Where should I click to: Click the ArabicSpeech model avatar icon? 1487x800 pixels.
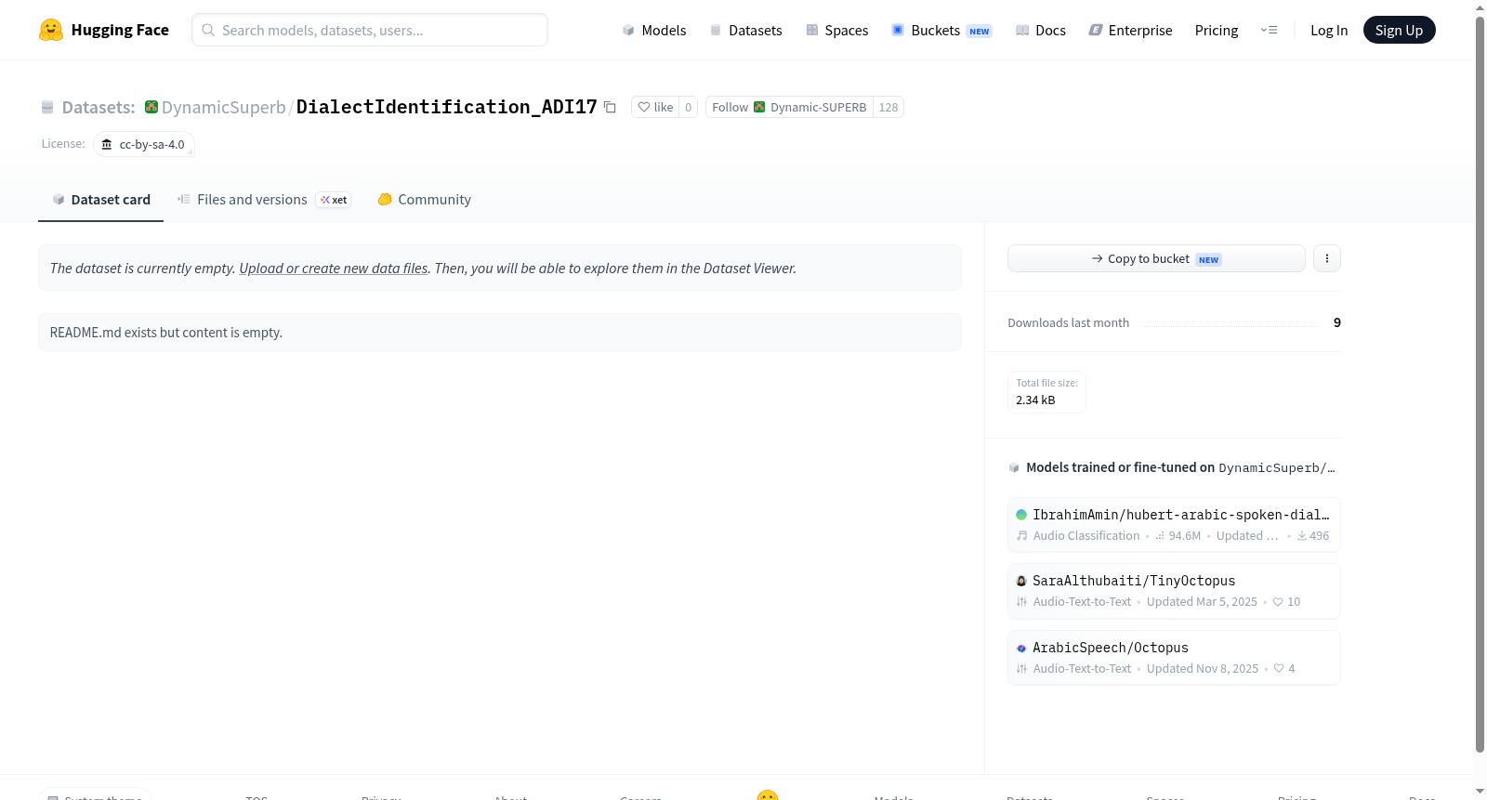point(1021,648)
